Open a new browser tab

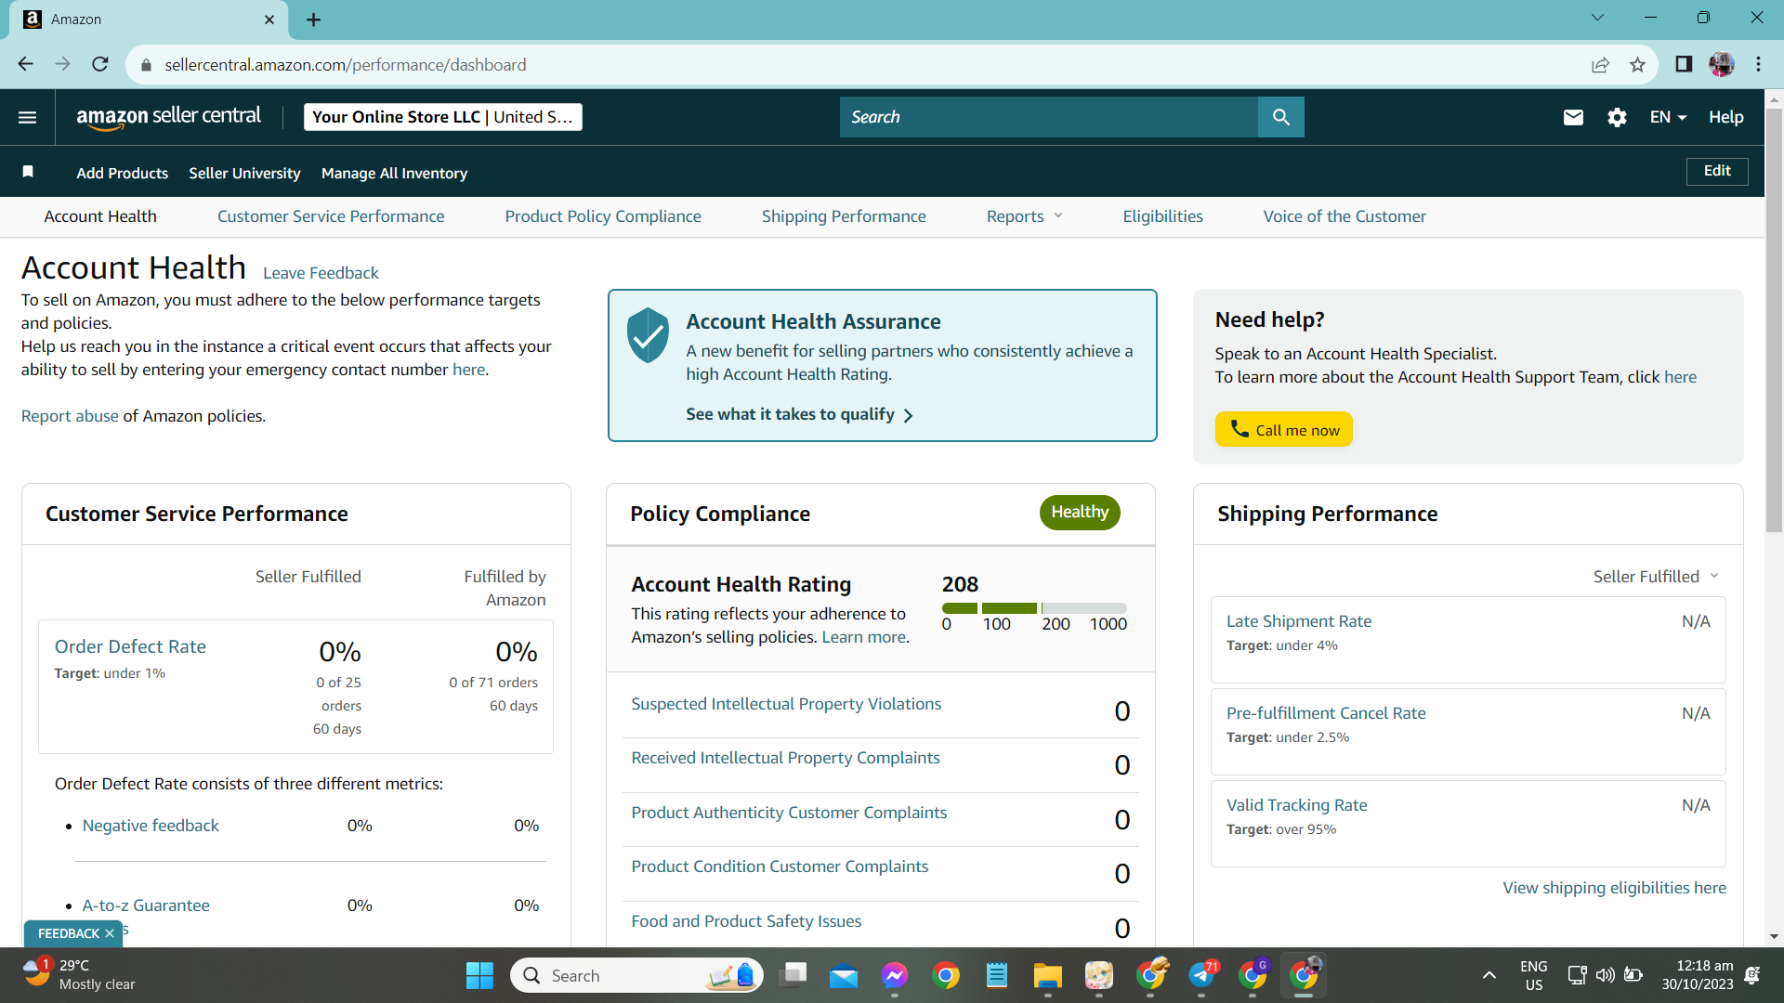[313, 20]
